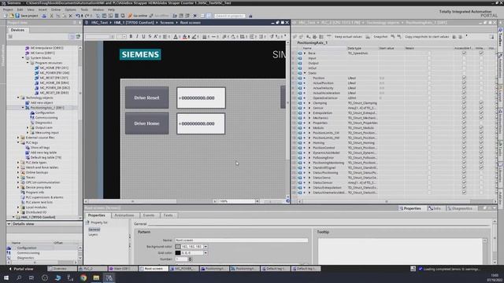Click the MC_HOME function block icon in tree

click(37, 68)
